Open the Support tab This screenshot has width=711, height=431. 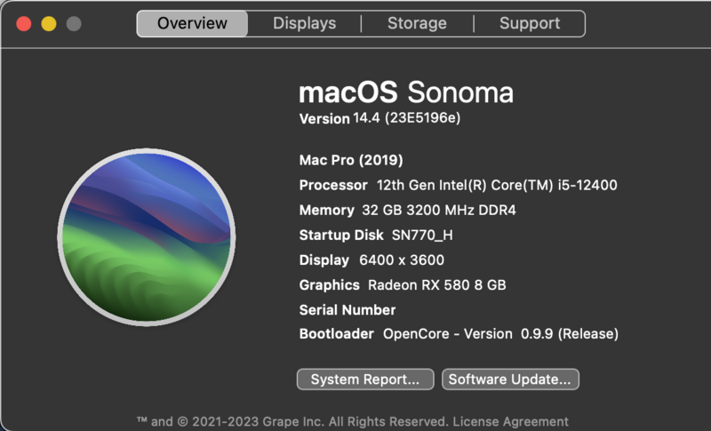530,23
